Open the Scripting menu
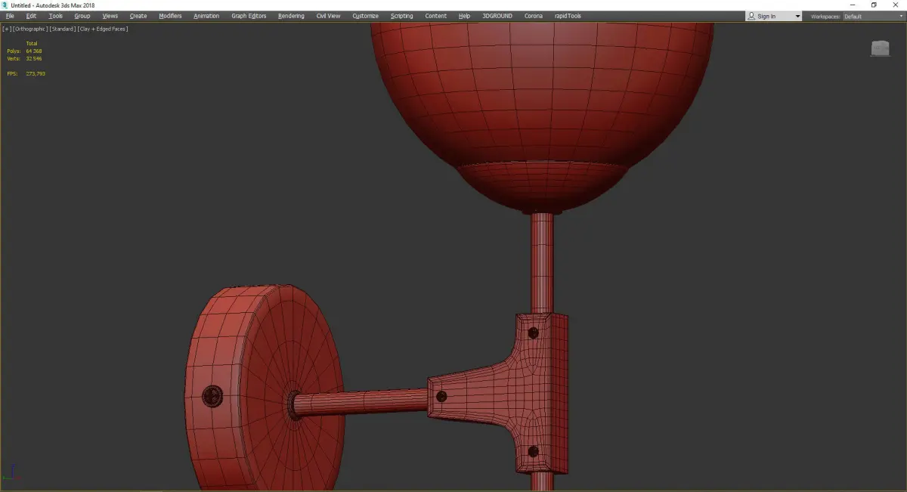Viewport: 907px width, 492px height. [402, 16]
